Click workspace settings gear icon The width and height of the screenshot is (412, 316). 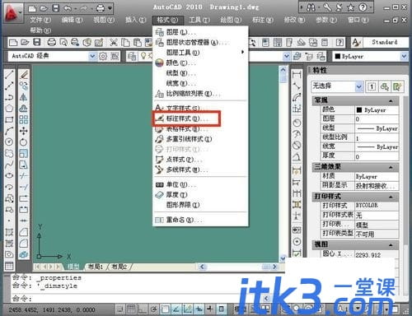click(103, 56)
